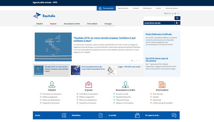214x122 pixels.
Task: Open the Cittadini navigation tab
Action: pos(39,24)
